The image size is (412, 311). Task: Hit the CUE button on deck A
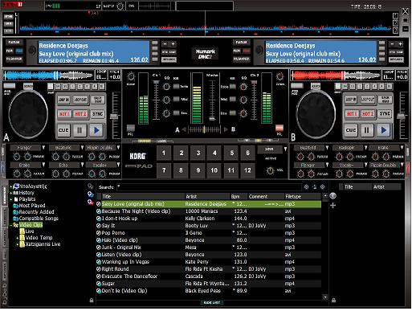63,130
